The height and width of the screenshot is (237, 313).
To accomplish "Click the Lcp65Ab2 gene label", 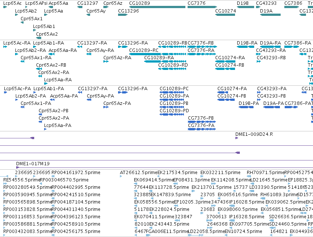I will pos(26,11).
